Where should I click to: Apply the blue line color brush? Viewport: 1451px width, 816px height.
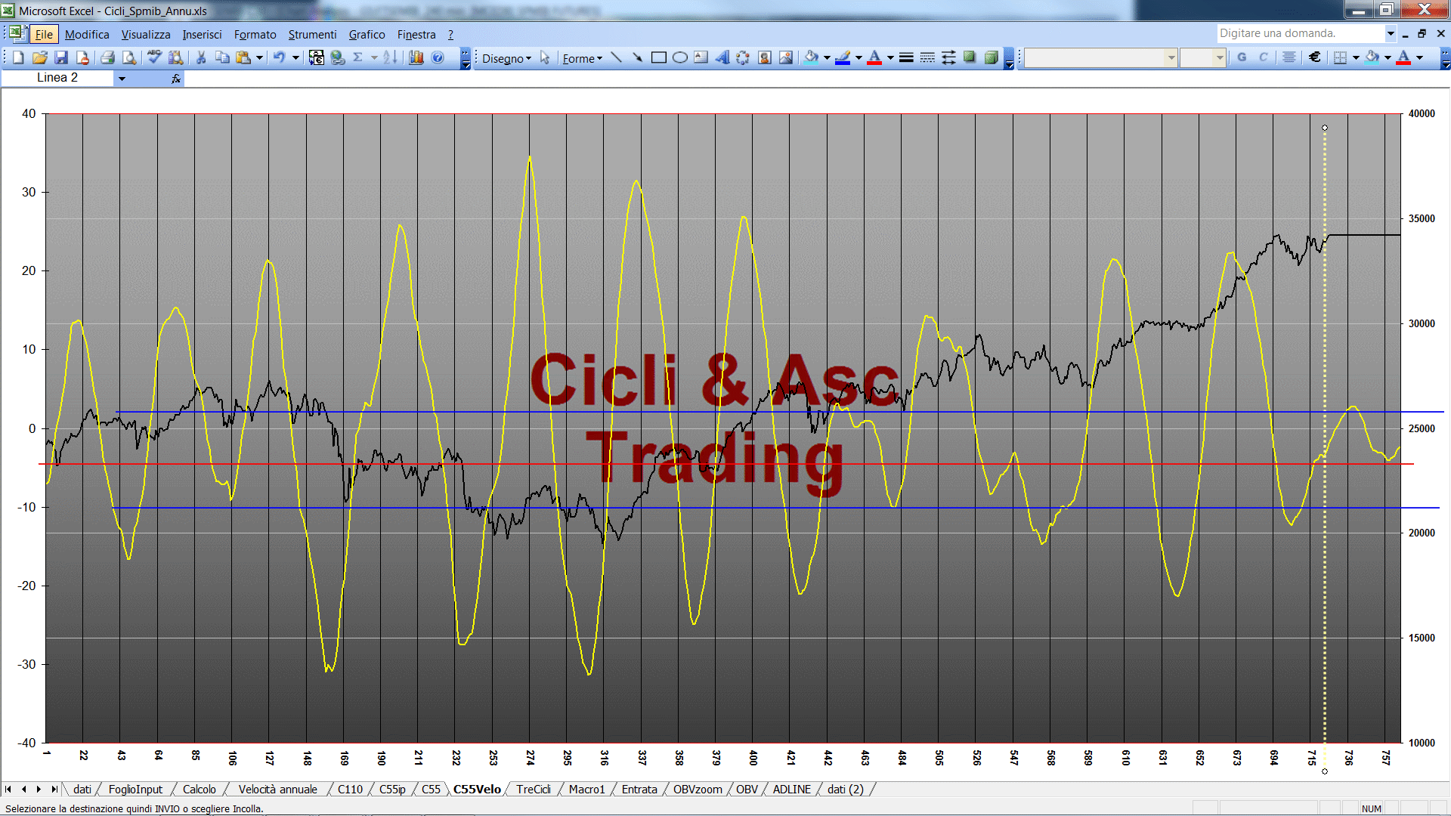point(843,57)
